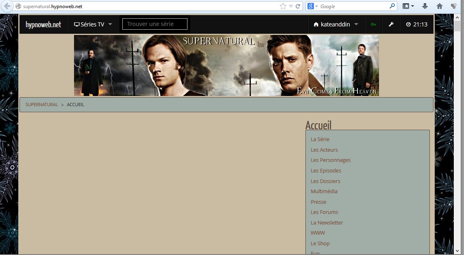Open the Presse link
This screenshot has width=464, height=255.
click(318, 202)
